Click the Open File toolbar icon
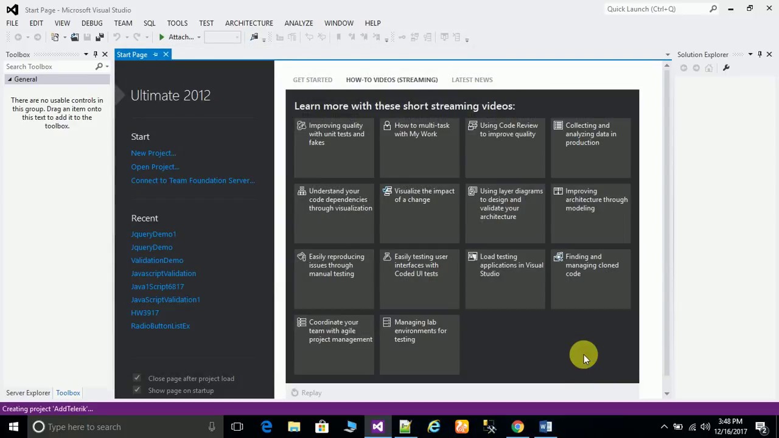Image resolution: width=779 pixels, height=438 pixels. pyautogui.click(x=74, y=37)
